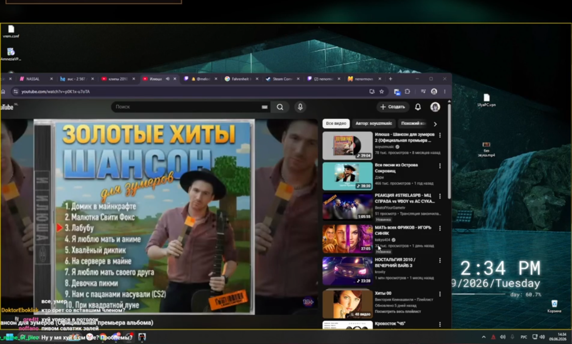This screenshot has height=344, width=572.
Task: Select the Автор: soyuzmusic filter chip
Action: (374, 124)
